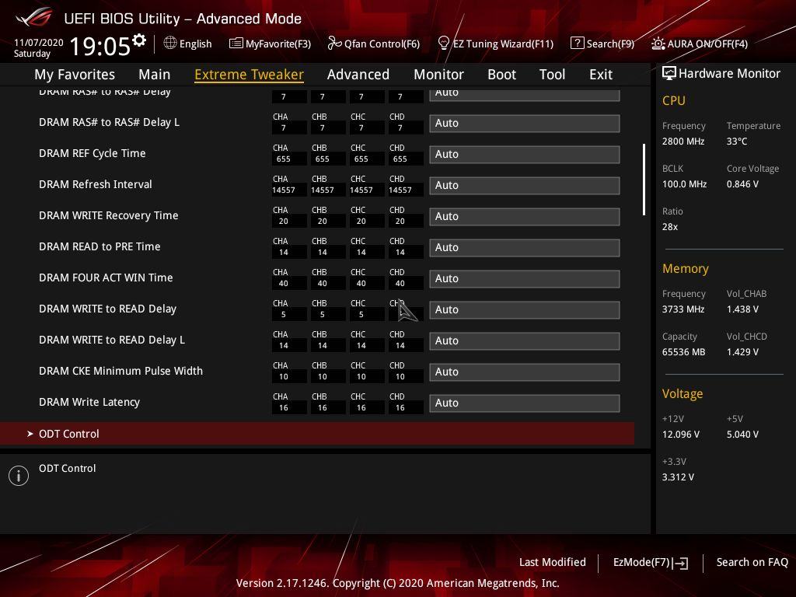Click the DRAM Write Latency Auto field
The width and height of the screenshot is (796, 597).
[x=525, y=403]
